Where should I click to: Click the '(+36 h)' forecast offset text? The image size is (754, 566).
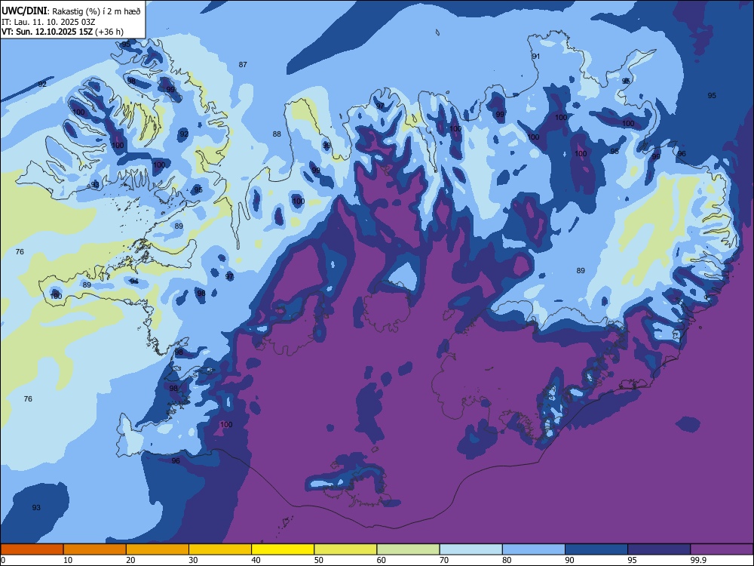(x=109, y=32)
